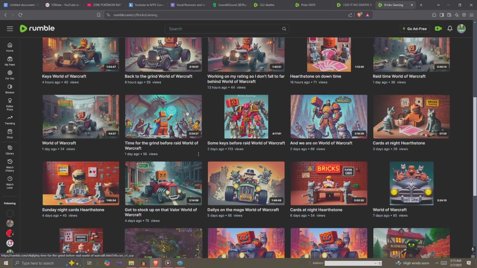This screenshot has height=268, width=477.
Task: Open a new browser tab
Action: pos(421,5)
